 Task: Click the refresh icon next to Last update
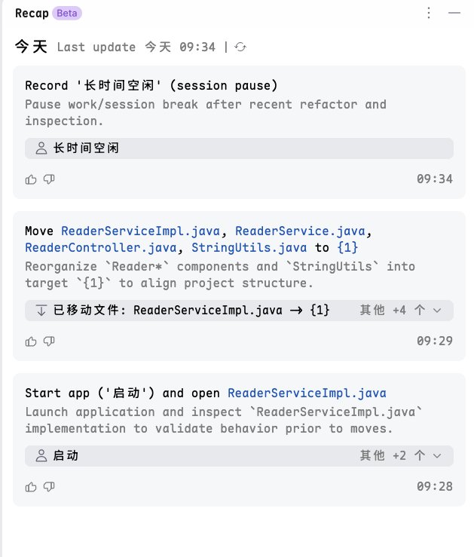240,47
